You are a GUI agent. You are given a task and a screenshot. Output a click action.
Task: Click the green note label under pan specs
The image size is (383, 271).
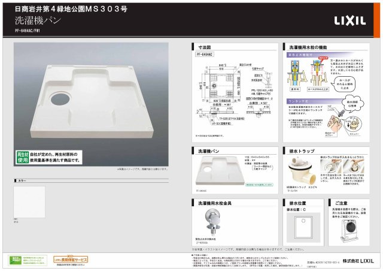(259, 185)
